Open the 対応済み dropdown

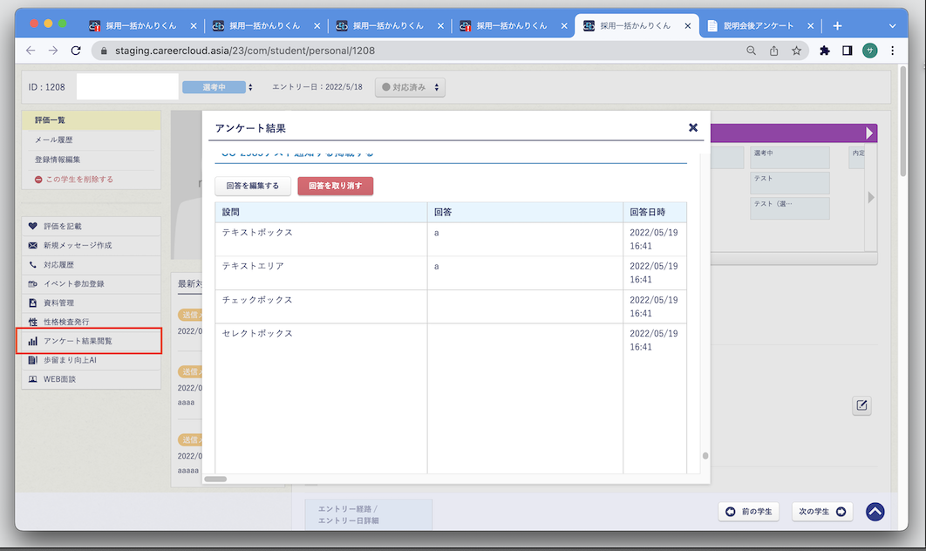coord(410,87)
